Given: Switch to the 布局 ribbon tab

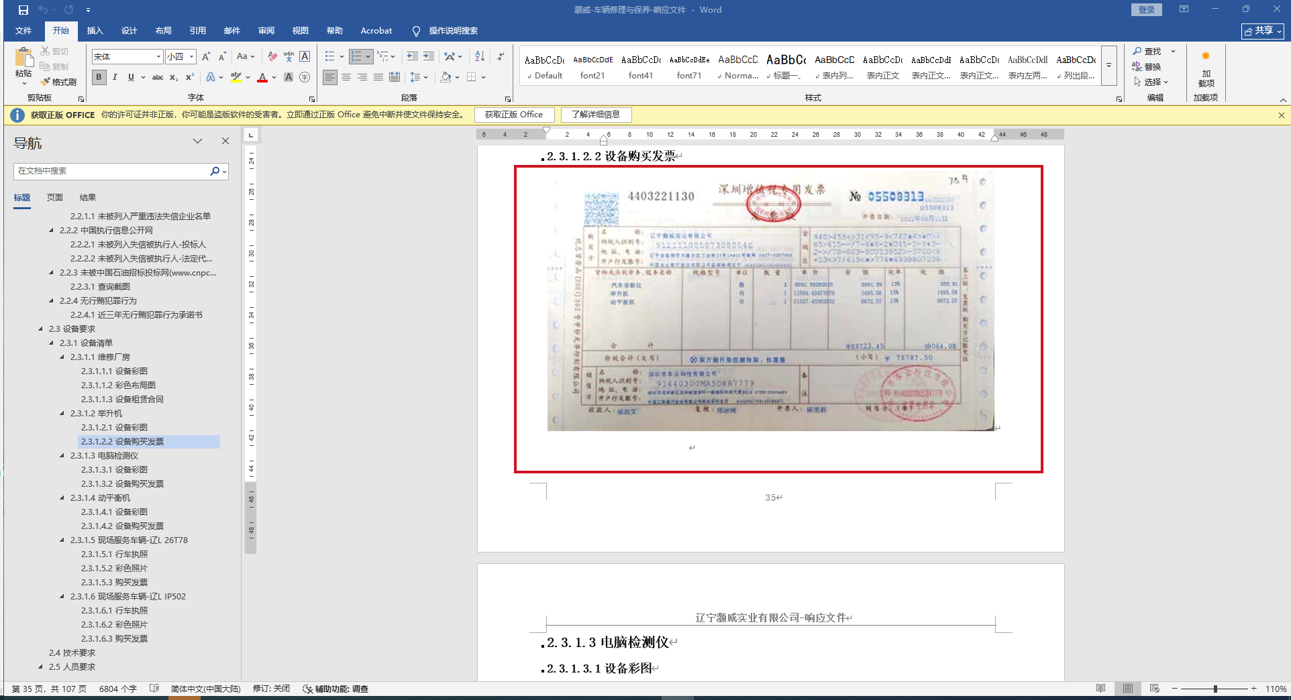Looking at the screenshot, I should pyautogui.click(x=164, y=31).
